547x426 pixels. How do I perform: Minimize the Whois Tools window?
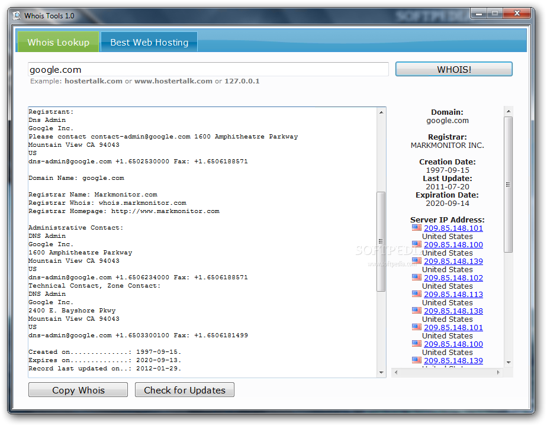coord(478,14)
